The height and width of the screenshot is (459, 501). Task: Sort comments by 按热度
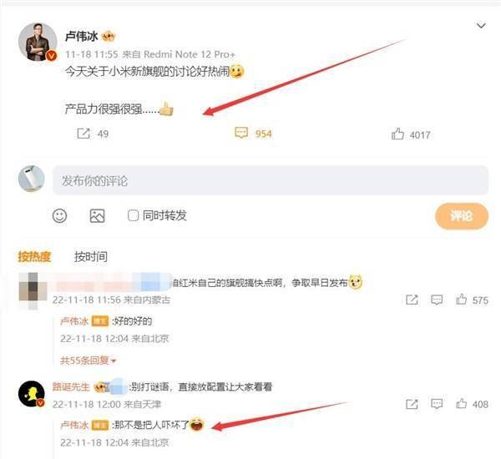(x=34, y=256)
